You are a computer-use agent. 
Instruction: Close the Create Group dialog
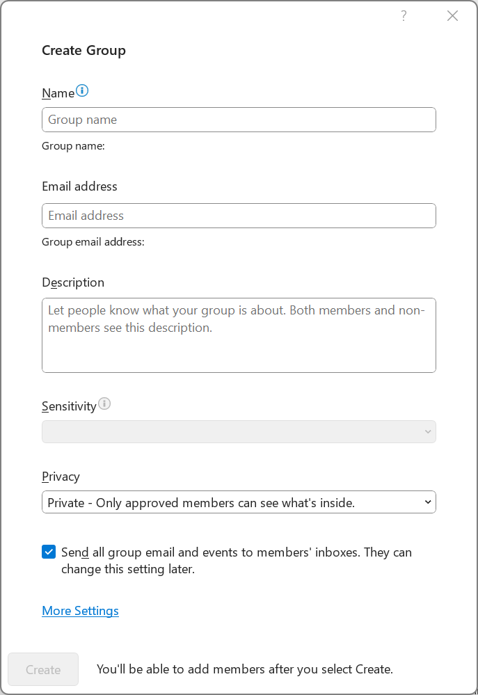click(452, 16)
